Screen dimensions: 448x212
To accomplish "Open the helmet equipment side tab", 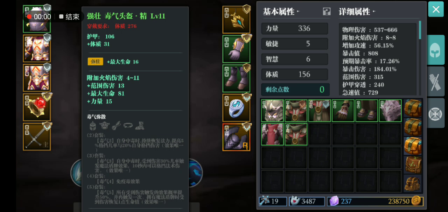I will click(435, 50).
